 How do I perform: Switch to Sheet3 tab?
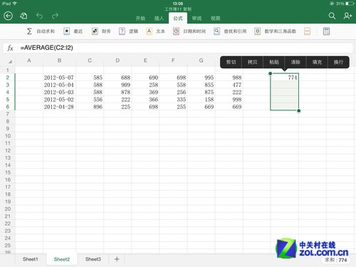pyautogui.click(x=93, y=259)
